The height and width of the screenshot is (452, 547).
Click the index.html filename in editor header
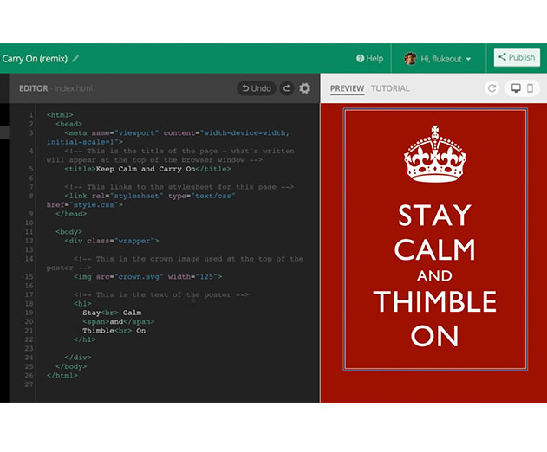74,88
